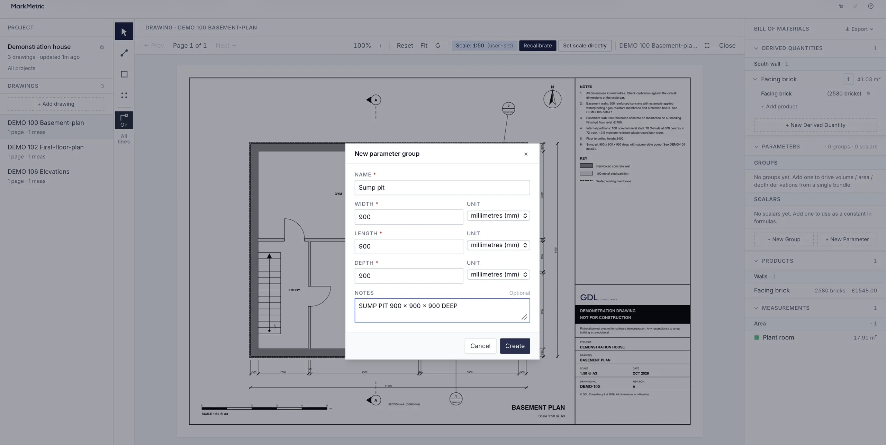Open Facing brick product settings gear
886x445 pixels.
[868, 93]
